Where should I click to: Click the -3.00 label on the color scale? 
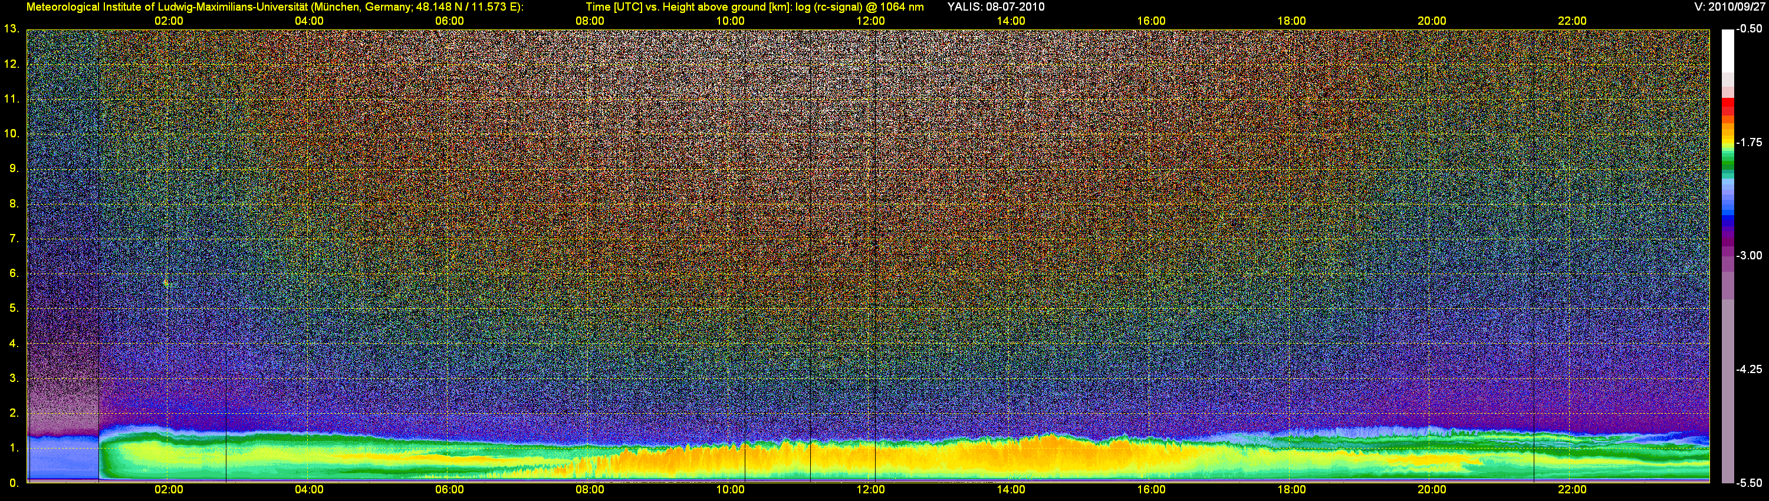pos(1748,256)
